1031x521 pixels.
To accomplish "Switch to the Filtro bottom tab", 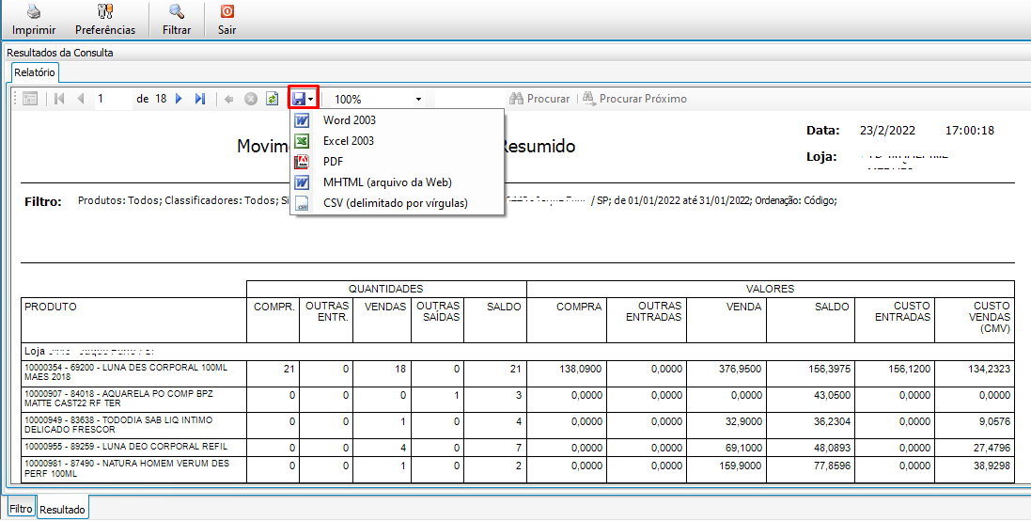I will (x=21, y=509).
